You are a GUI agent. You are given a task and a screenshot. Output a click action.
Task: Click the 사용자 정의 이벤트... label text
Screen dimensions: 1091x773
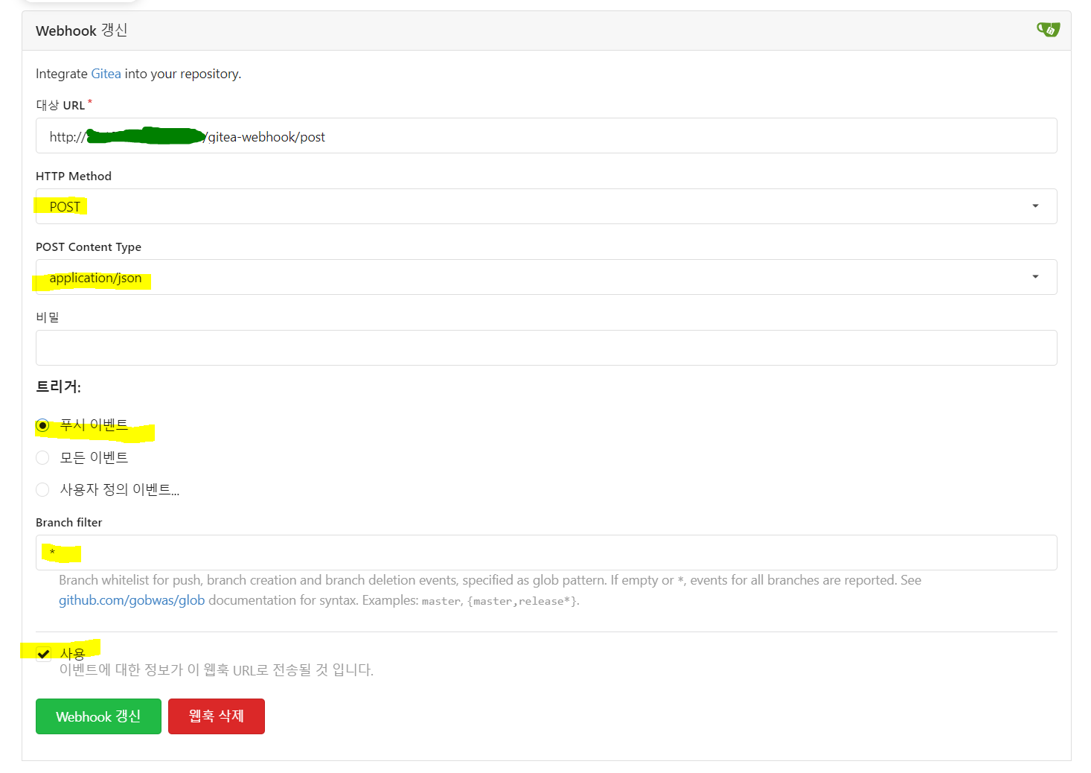click(x=120, y=489)
